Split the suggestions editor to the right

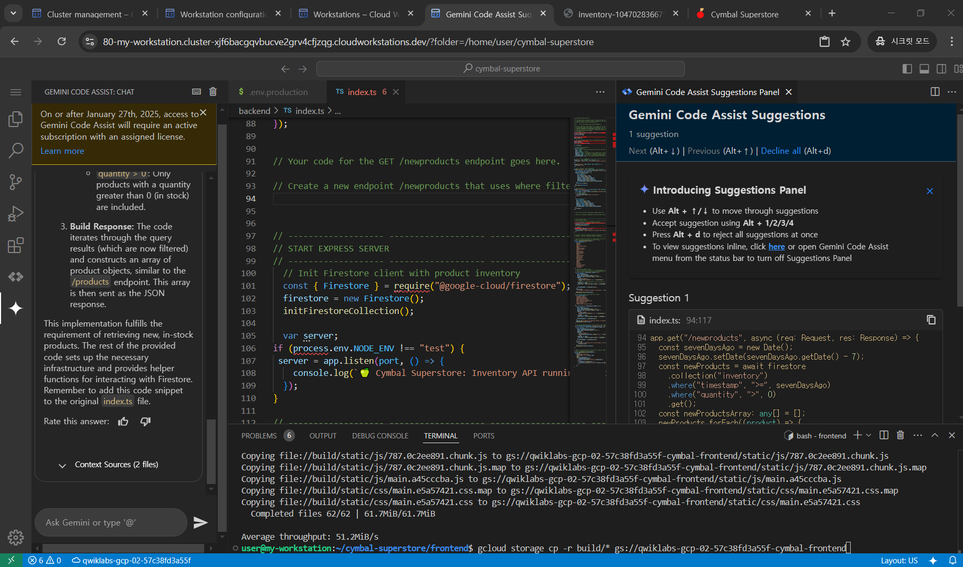point(935,92)
